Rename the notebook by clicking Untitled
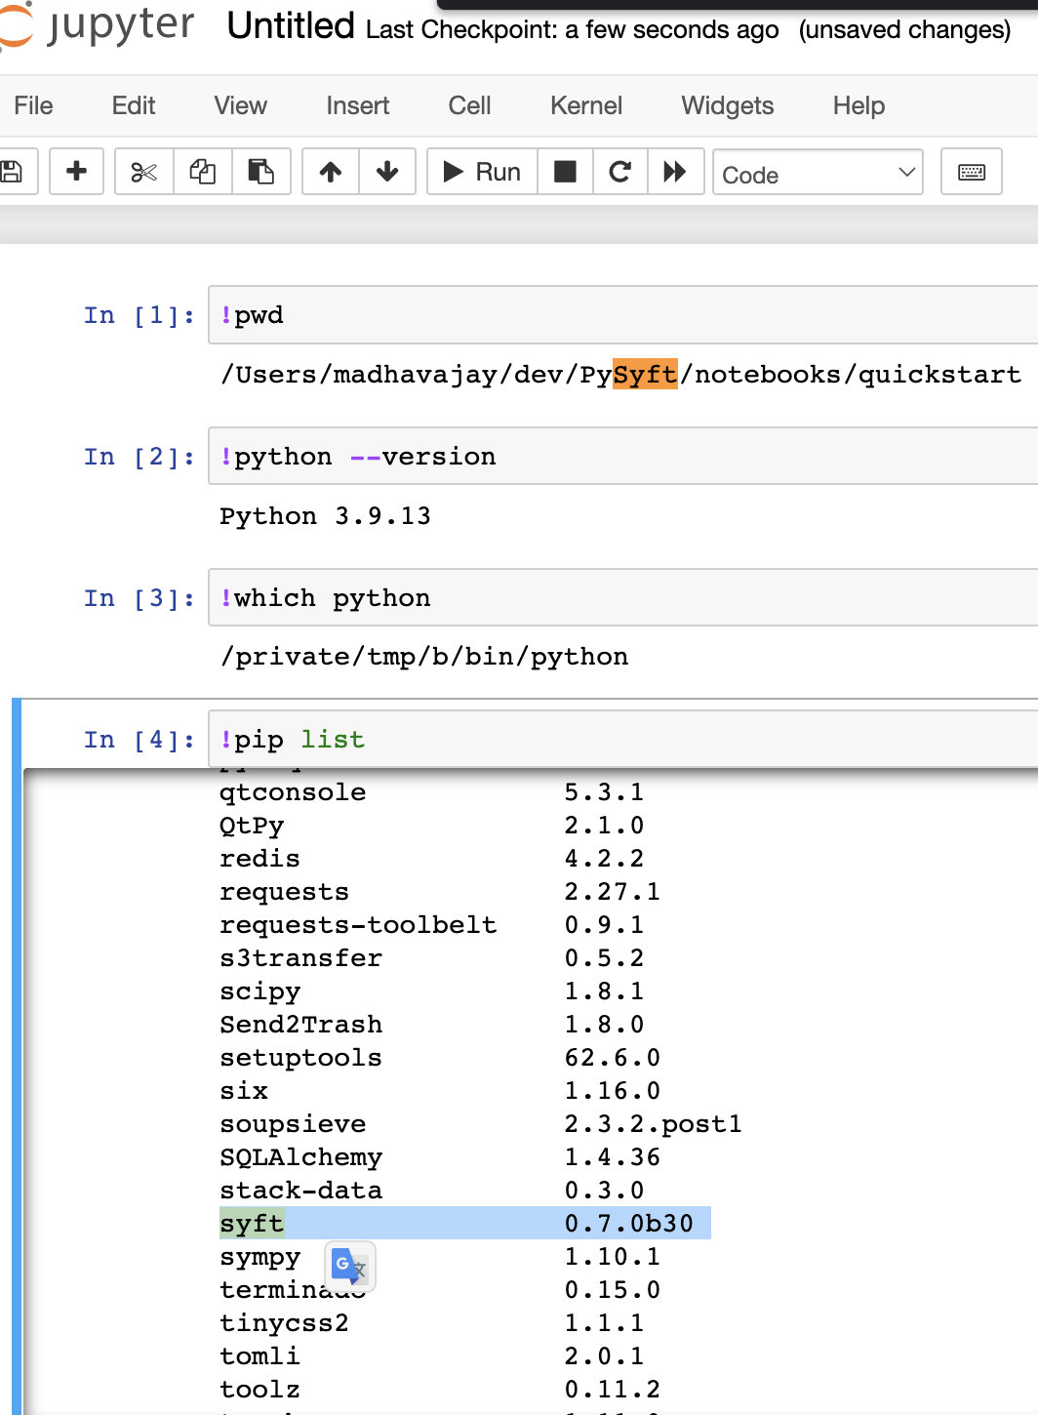 point(290,27)
